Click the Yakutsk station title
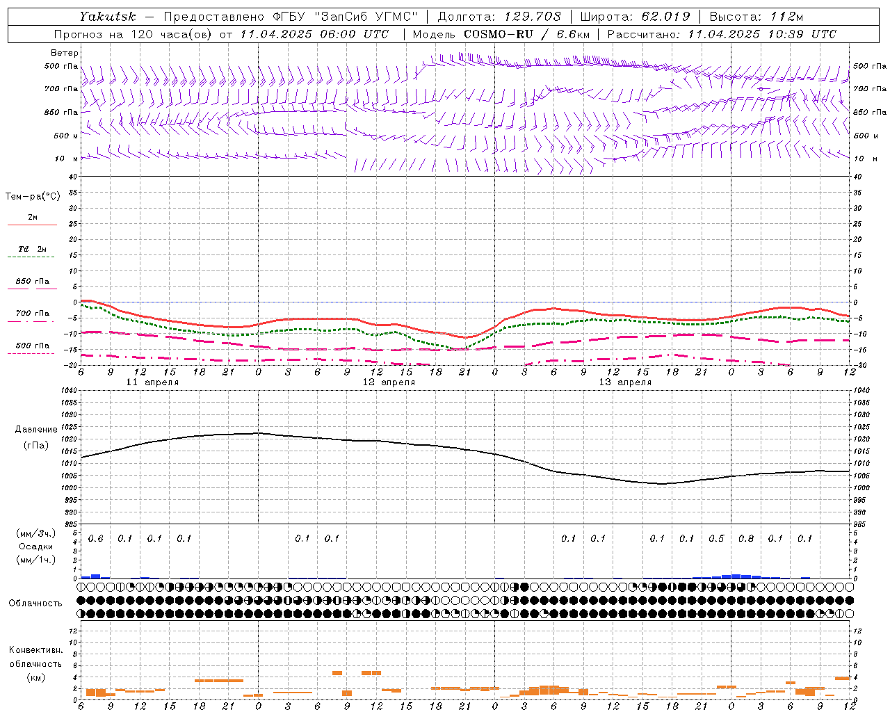Viewport: 890px width, 712px height. [108, 17]
